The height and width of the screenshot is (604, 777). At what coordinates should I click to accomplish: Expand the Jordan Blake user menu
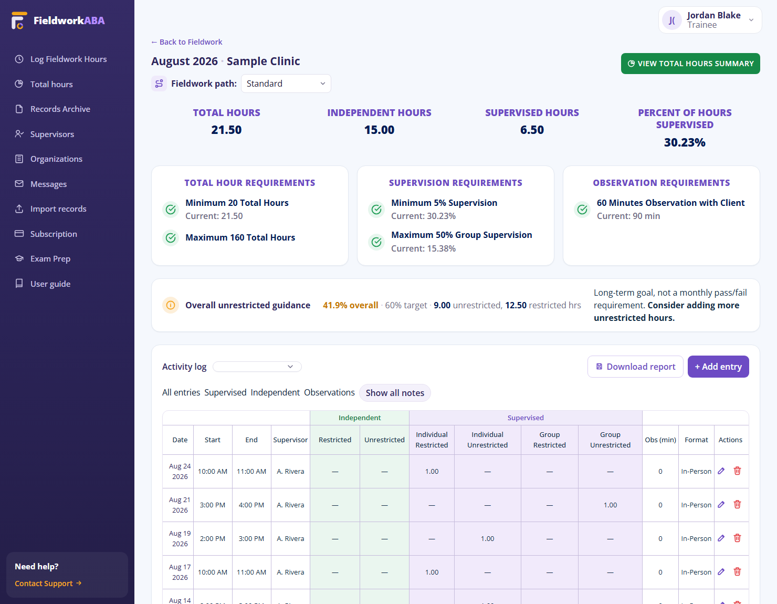pyautogui.click(x=710, y=20)
